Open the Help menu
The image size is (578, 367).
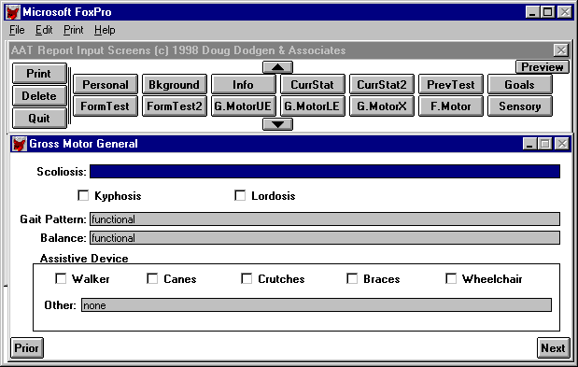tap(105, 30)
